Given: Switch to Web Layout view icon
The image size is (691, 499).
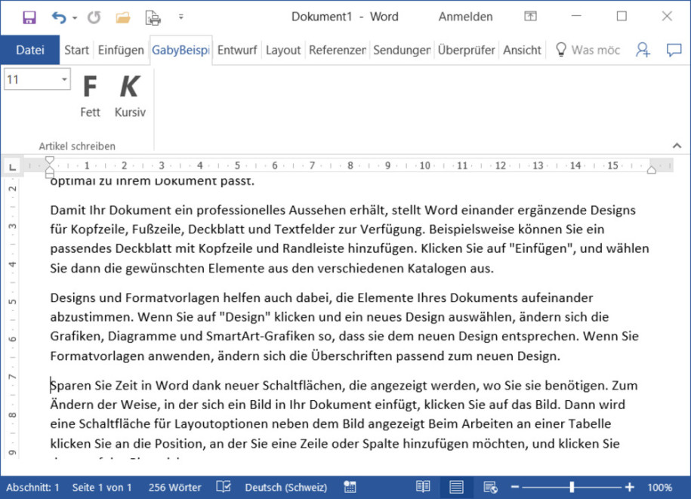Looking at the screenshot, I should coord(490,487).
